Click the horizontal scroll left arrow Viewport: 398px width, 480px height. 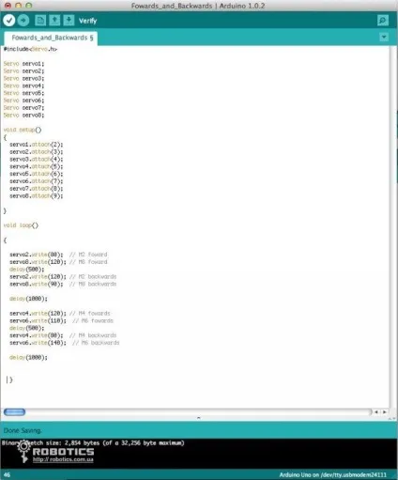376,412
